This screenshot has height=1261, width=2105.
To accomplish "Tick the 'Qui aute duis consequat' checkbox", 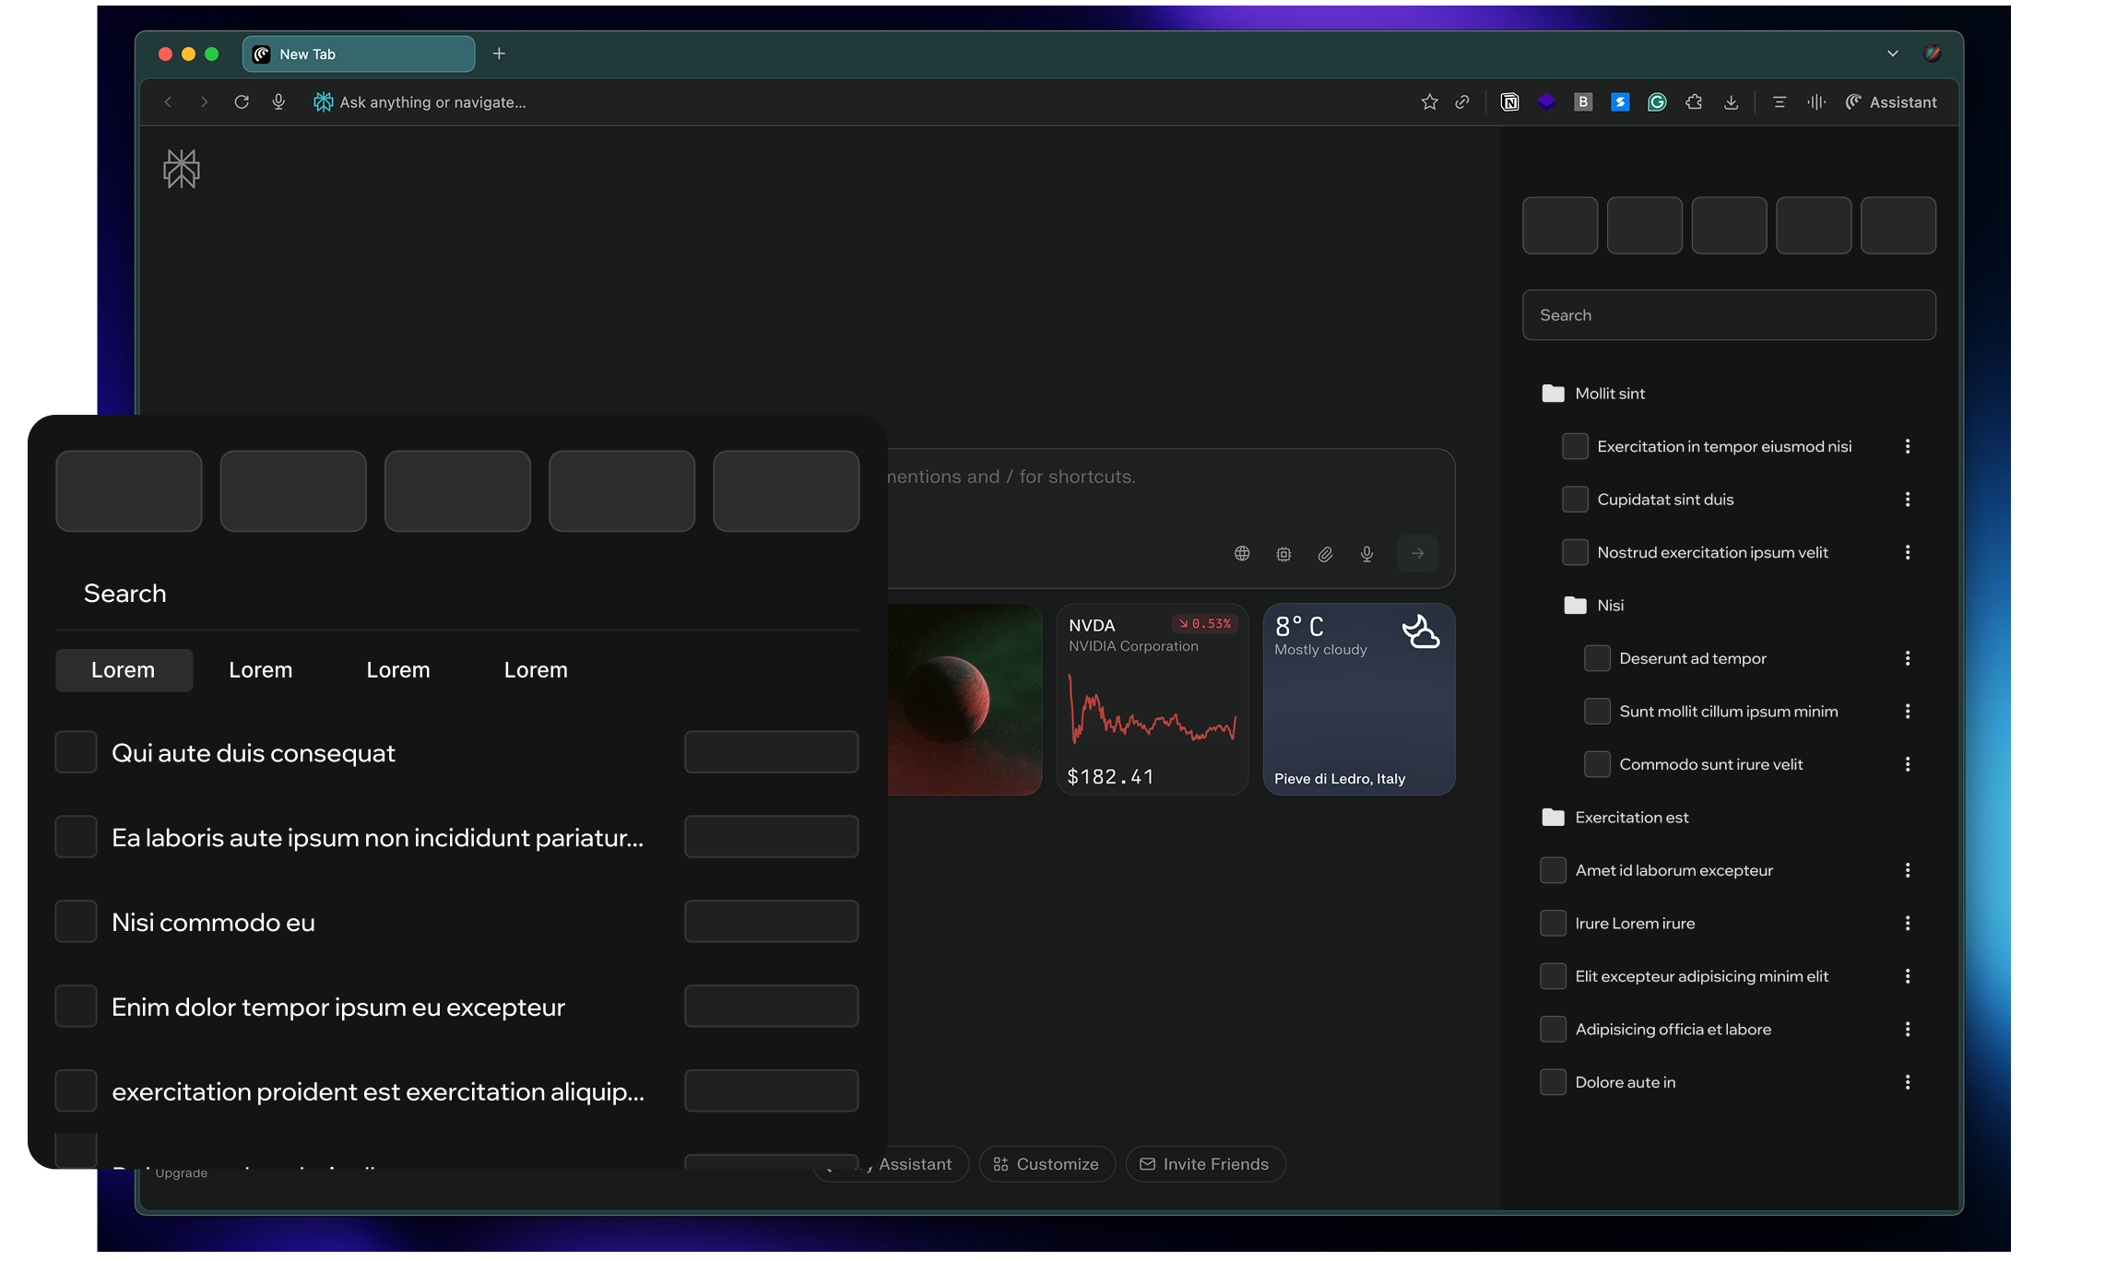I will point(76,752).
